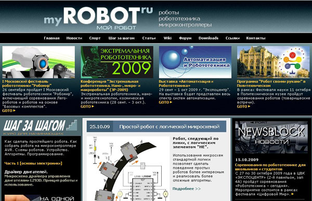Screen dimensions: 312x201
Task: Open the Главная menu item
Action: pyautogui.click(x=51, y=38)
